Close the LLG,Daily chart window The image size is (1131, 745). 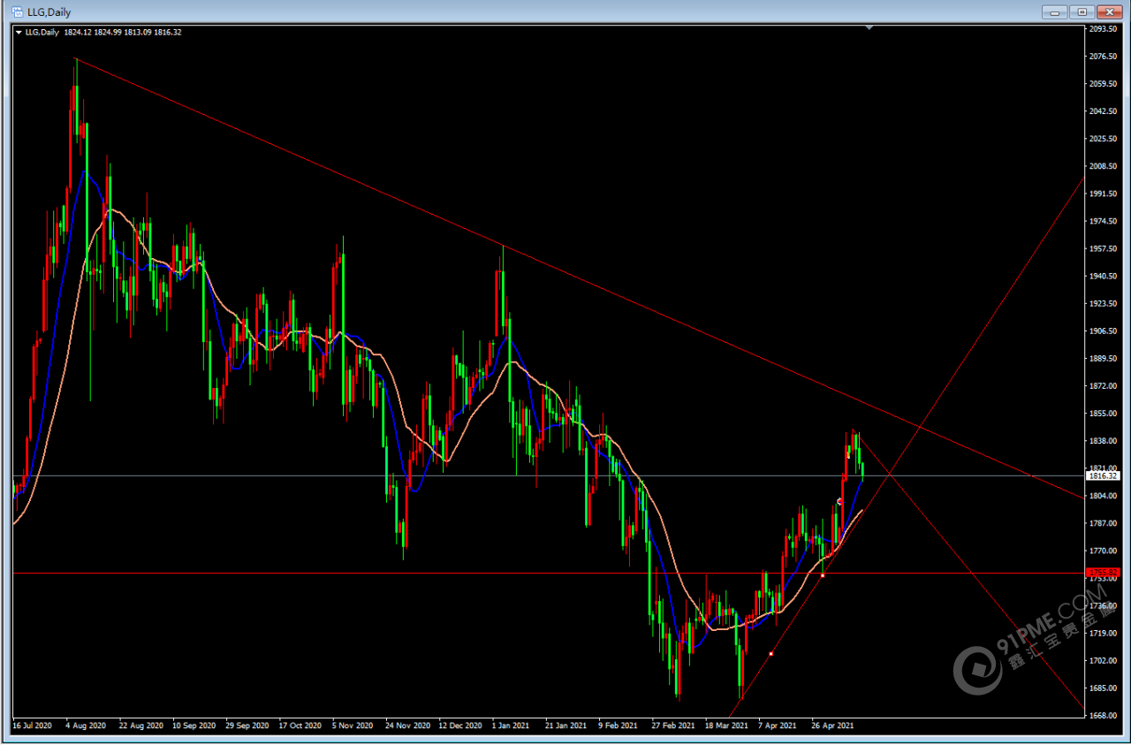[1108, 11]
